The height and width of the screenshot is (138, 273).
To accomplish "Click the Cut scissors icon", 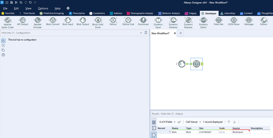I will (x=16, y=3).
